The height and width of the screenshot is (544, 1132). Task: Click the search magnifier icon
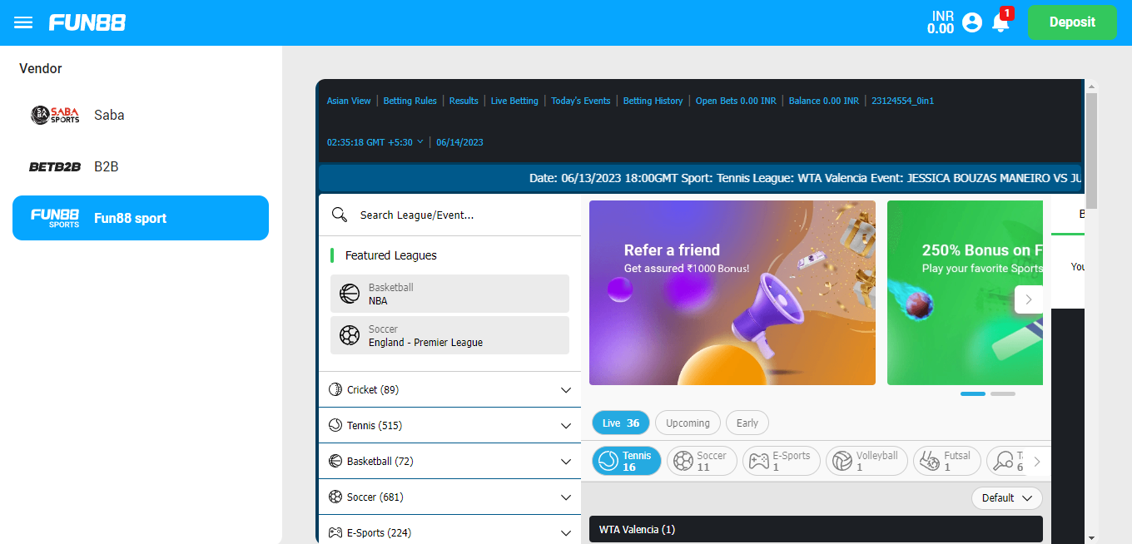click(339, 215)
